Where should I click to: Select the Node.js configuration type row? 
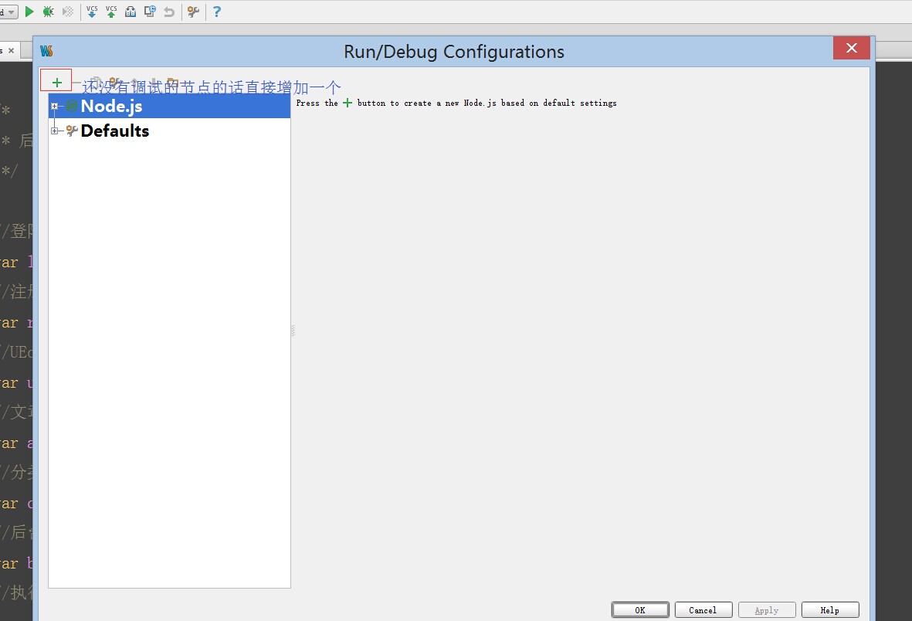pos(169,106)
